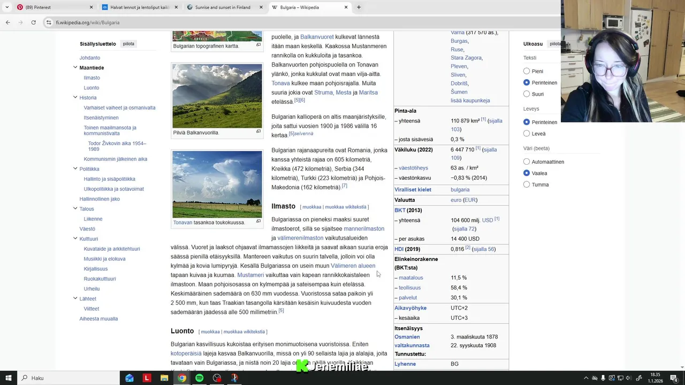Click muokkaa wikitekstiä next to the Luonto heading
The height and width of the screenshot is (385, 685).
click(x=244, y=332)
